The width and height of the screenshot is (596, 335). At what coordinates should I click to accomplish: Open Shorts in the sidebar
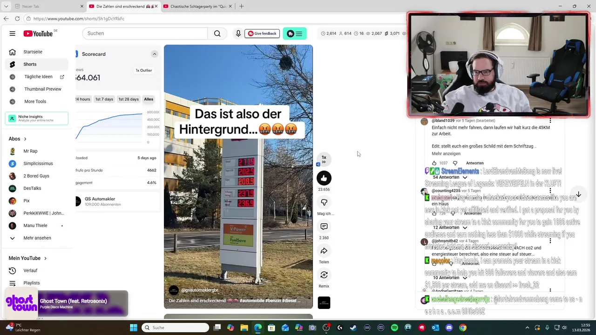coord(38,64)
